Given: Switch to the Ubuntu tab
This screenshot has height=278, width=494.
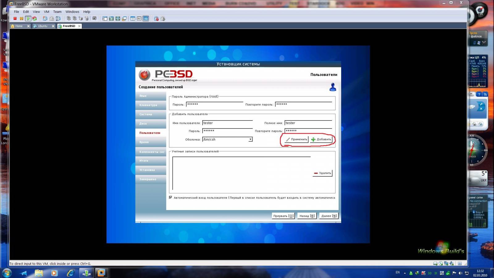Looking at the screenshot, I should 42,26.
